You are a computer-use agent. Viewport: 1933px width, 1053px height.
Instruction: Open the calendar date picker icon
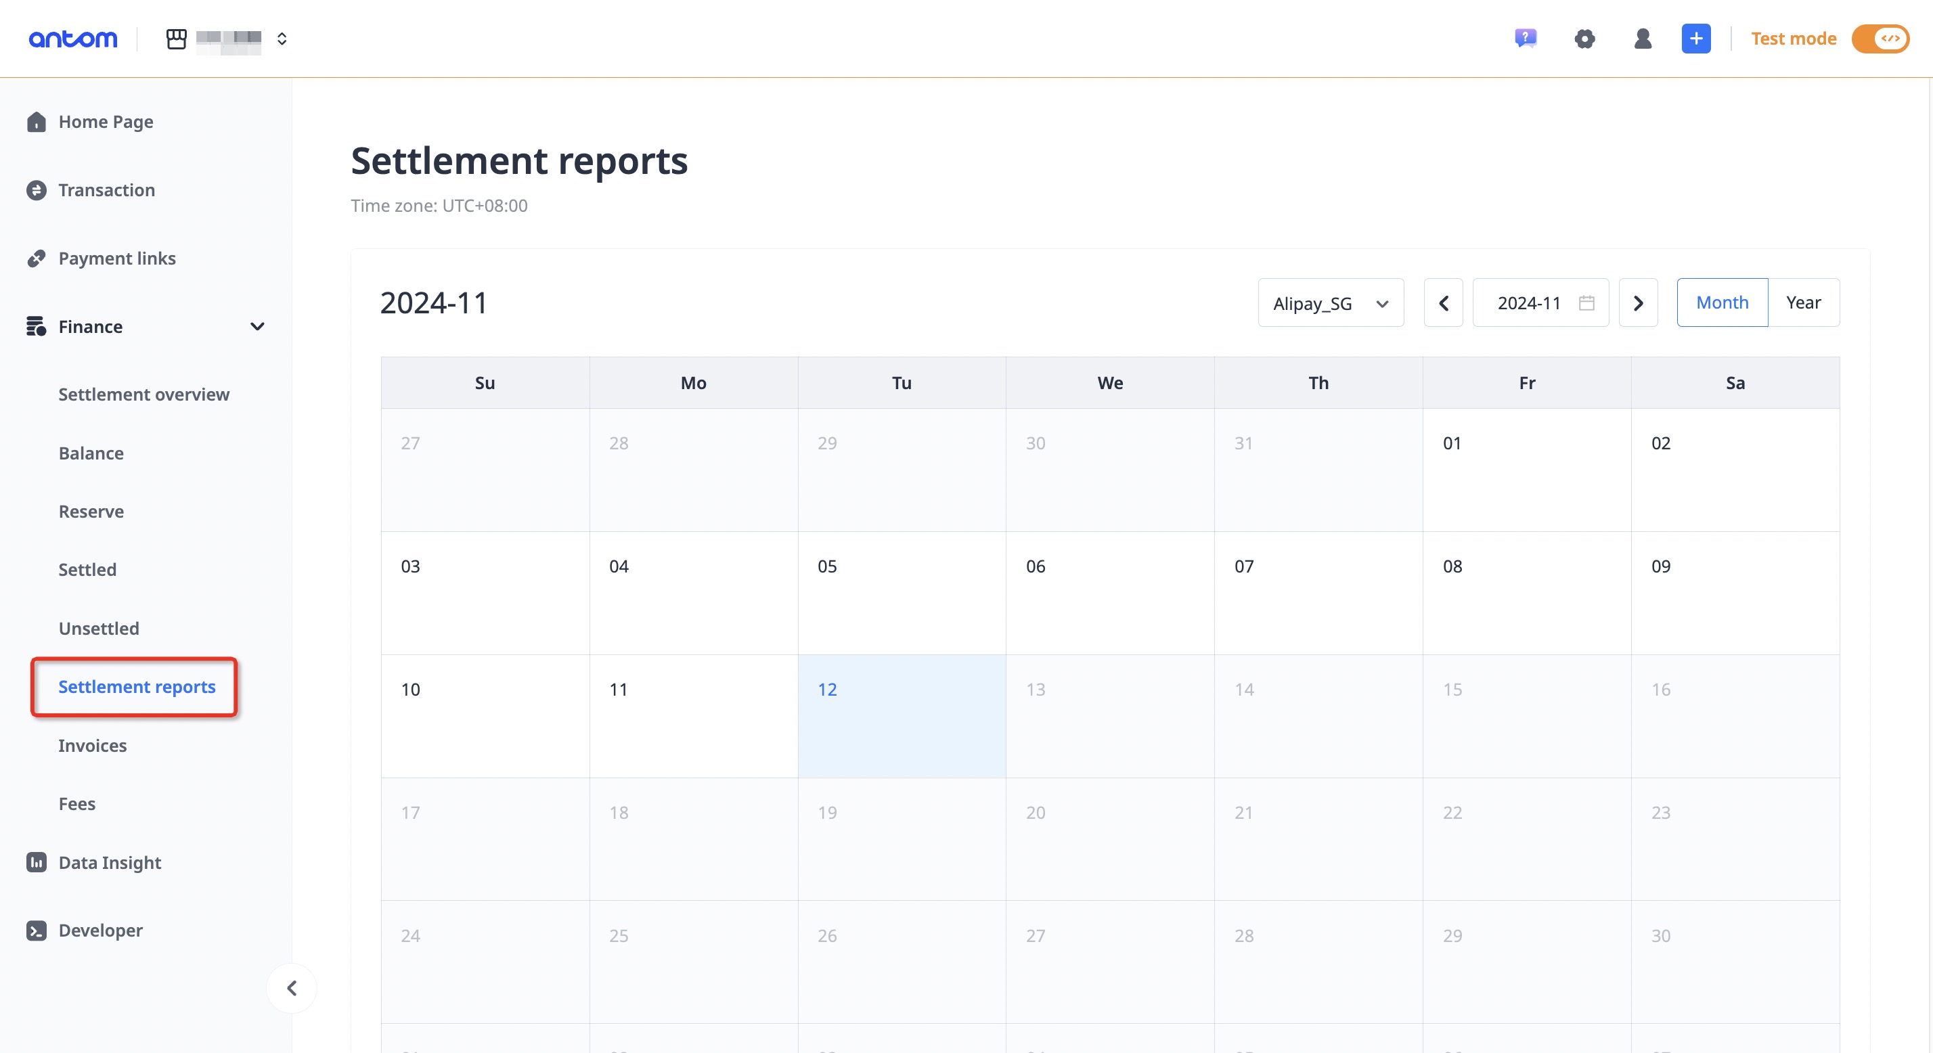click(x=1586, y=303)
